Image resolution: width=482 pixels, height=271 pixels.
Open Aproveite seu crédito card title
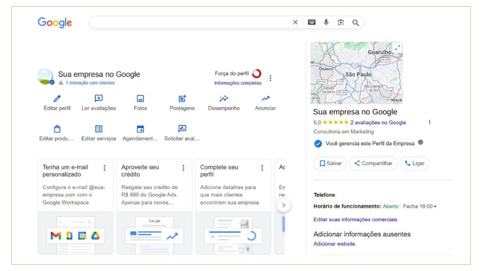tap(140, 171)
